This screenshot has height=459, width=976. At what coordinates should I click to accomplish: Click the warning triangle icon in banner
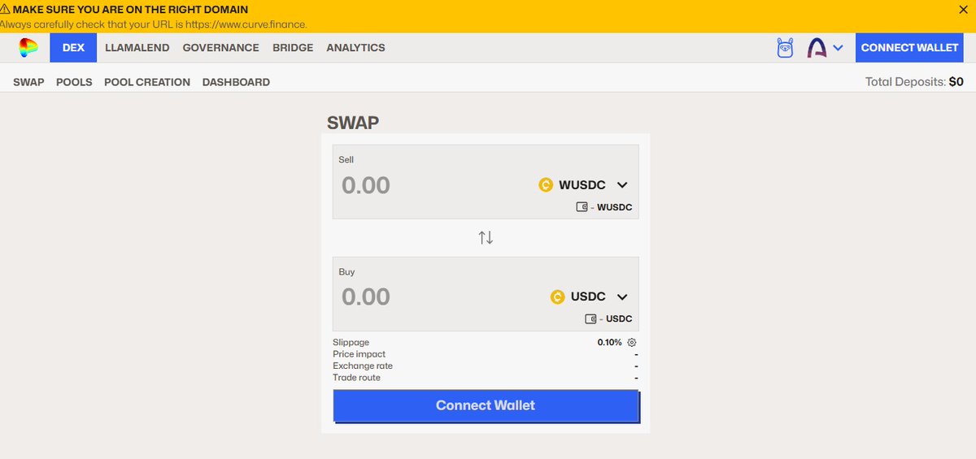tap(6, 10)
